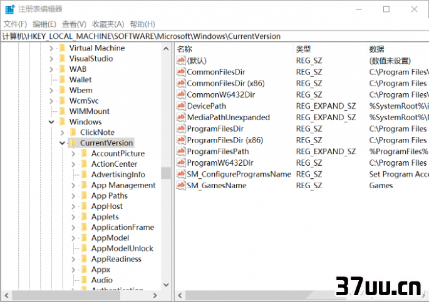The height and width of the screenshot is (302, 429).
Task: Expand the VisualStudio key
Action: click(51, 59)
